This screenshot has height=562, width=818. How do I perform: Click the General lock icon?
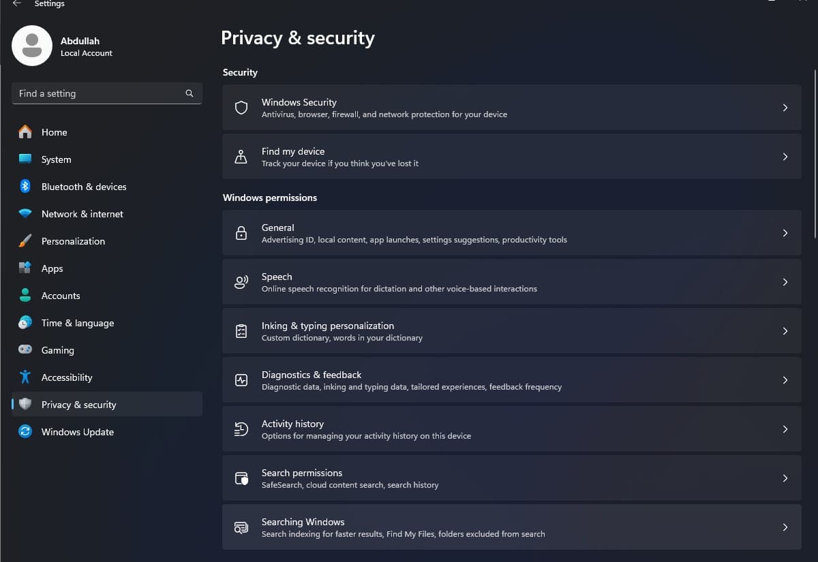tap(241, 233)
